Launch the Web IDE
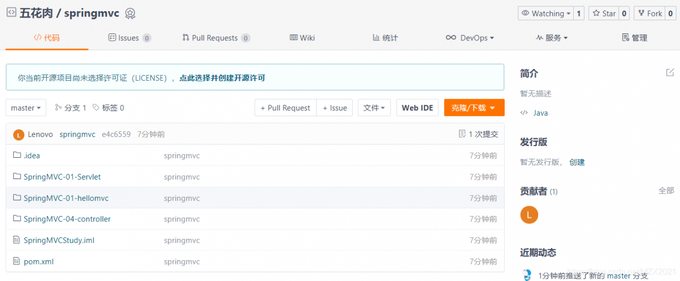The width and height of the screenshot is (680, 281). [x=418, y=108]
